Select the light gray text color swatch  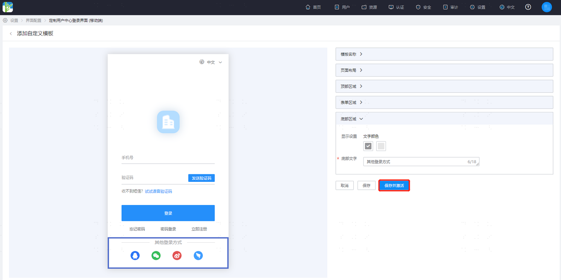tap(381, 146)
